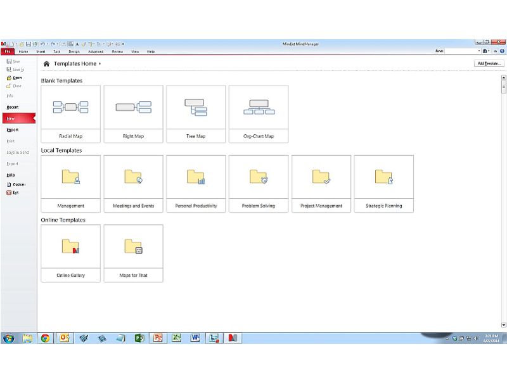Open the Undo dropdown arrow

[x=47, y=44]
